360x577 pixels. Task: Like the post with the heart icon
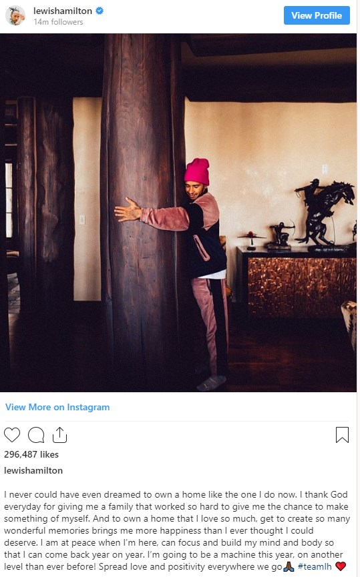(12, 435)
